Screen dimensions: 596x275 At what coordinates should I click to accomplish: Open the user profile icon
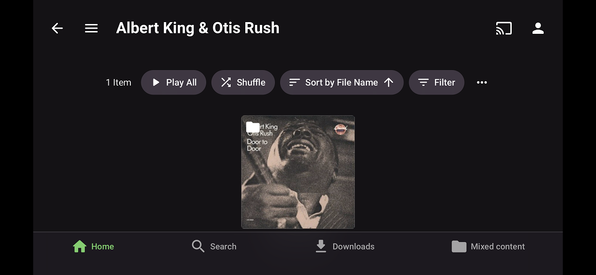538,28
